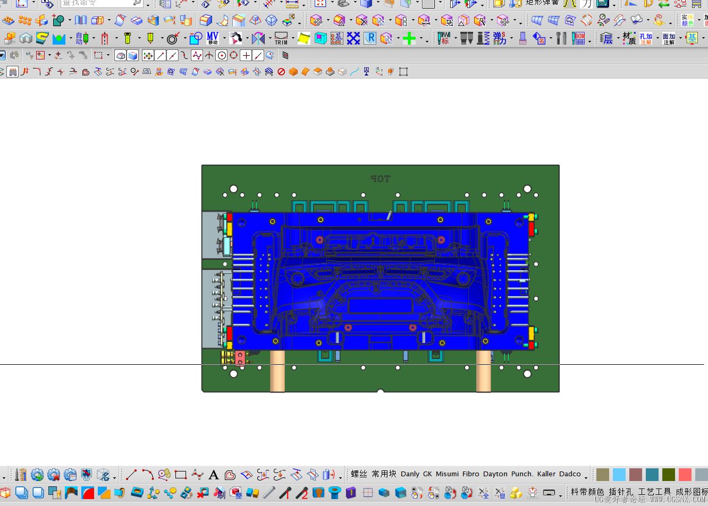This screenshot has width=708, height=506.
Task: Click the MV 移动 move tool icon
Action: pos(213,38)
